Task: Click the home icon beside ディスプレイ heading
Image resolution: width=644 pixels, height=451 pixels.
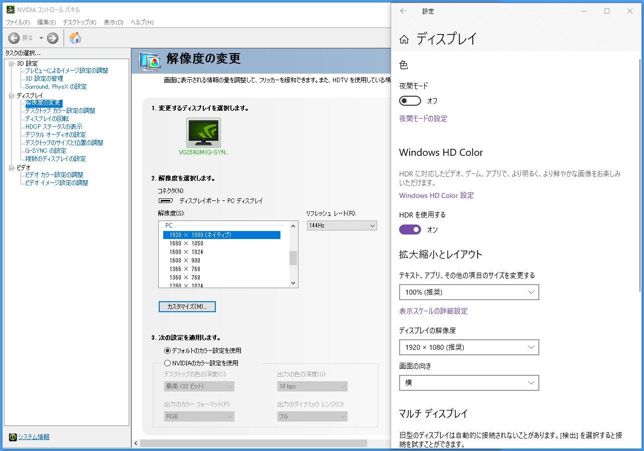Action: click(404, 40)
